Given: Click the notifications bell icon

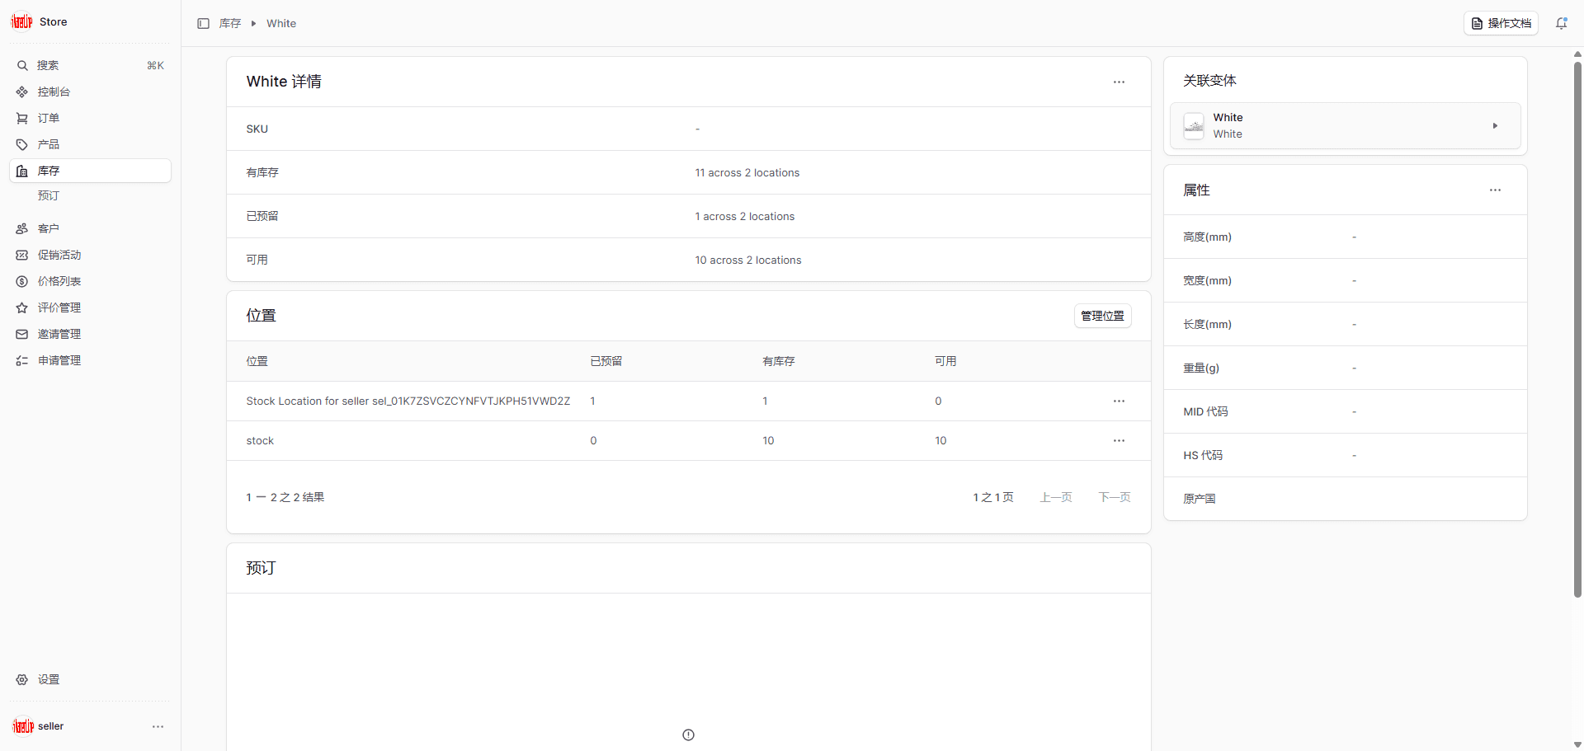Looking at the screenshot, I should point(1561,23).
